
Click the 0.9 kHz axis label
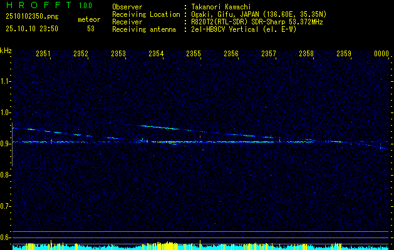pyautogui.click(x=5, y=144)
